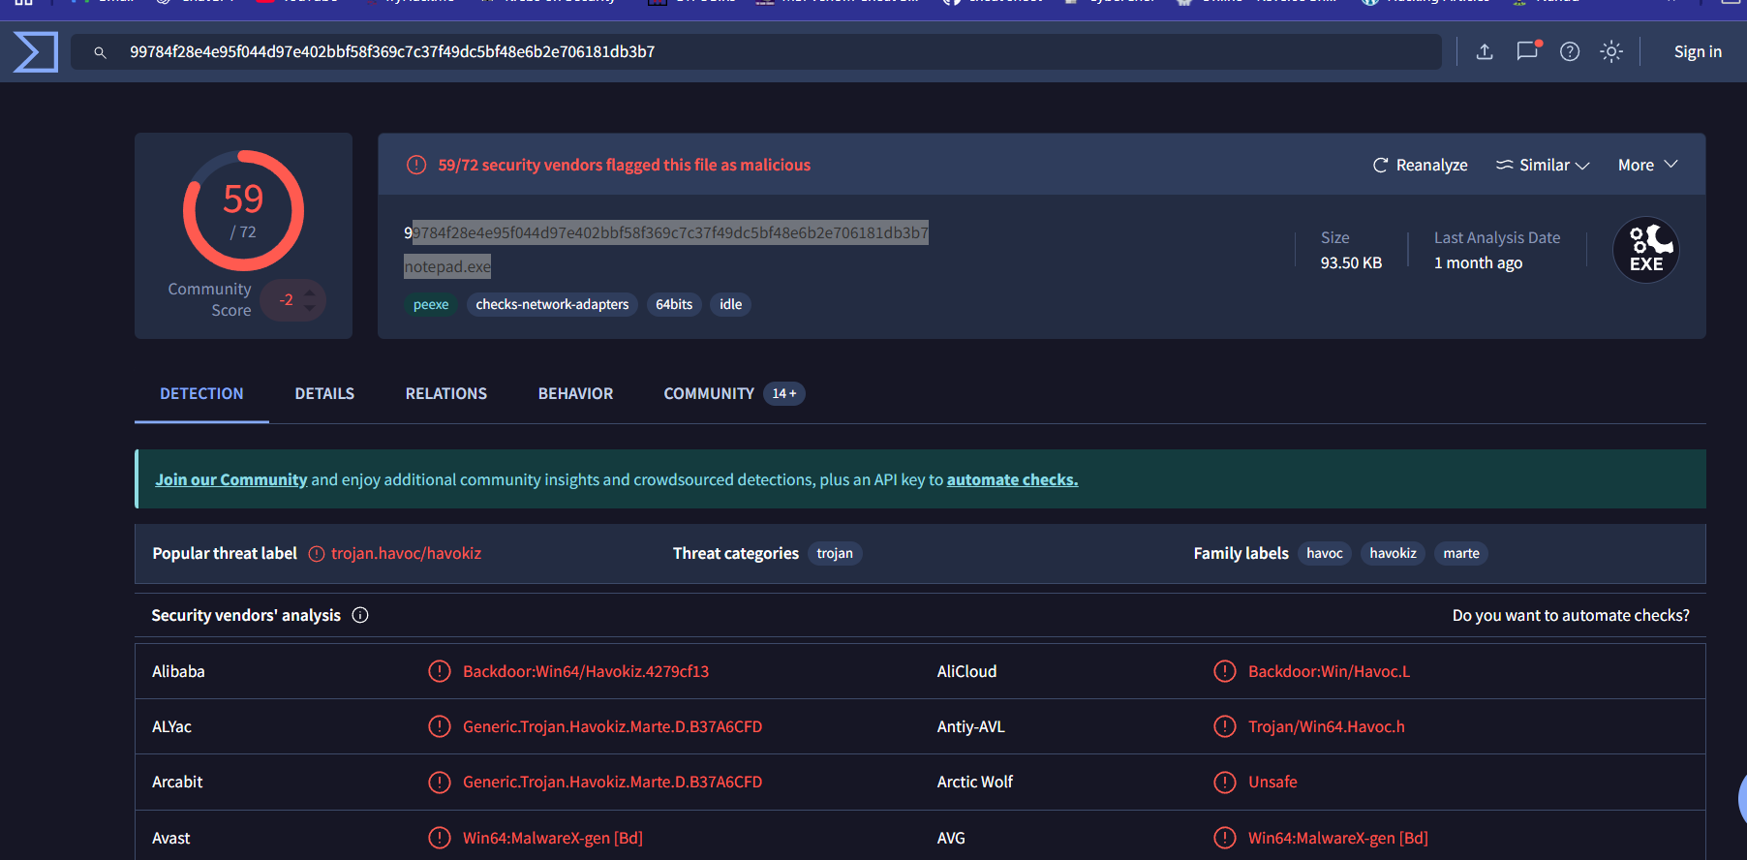Click alert icon in the ALYac row
Viewport: 1747px width, 860px height.
coord(440,726)
